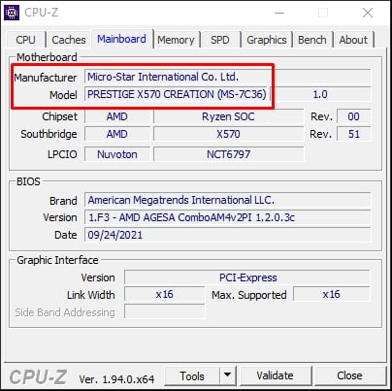Viewport: 392px width, 391px height.
Task: Select the Link Width x16 value
Action: pos(165,295)
